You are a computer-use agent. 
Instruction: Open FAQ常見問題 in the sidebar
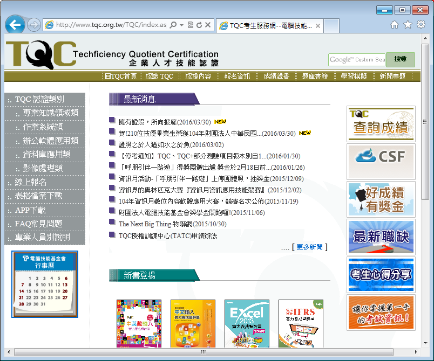(x=45, y=224)
